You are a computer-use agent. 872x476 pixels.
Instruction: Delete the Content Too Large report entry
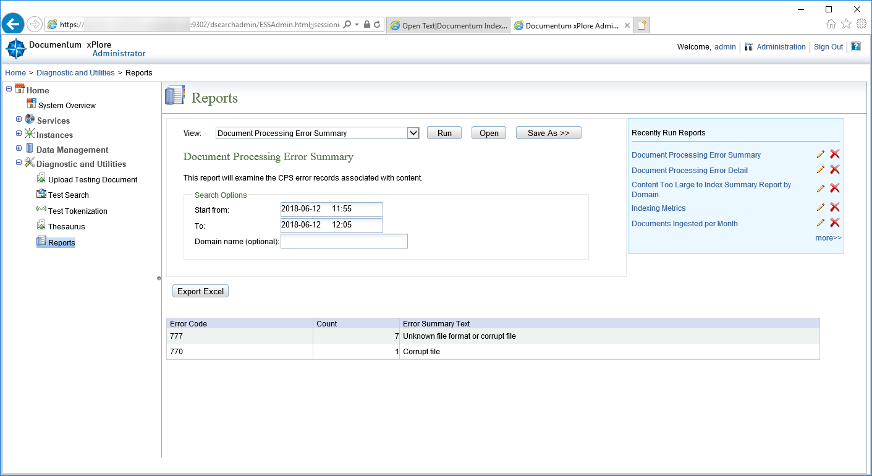pyautogui.click(x=835, y=189)
